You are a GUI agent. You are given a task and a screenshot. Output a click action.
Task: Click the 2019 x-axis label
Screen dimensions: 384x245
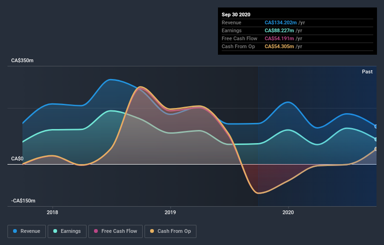(x=170, y=212)
